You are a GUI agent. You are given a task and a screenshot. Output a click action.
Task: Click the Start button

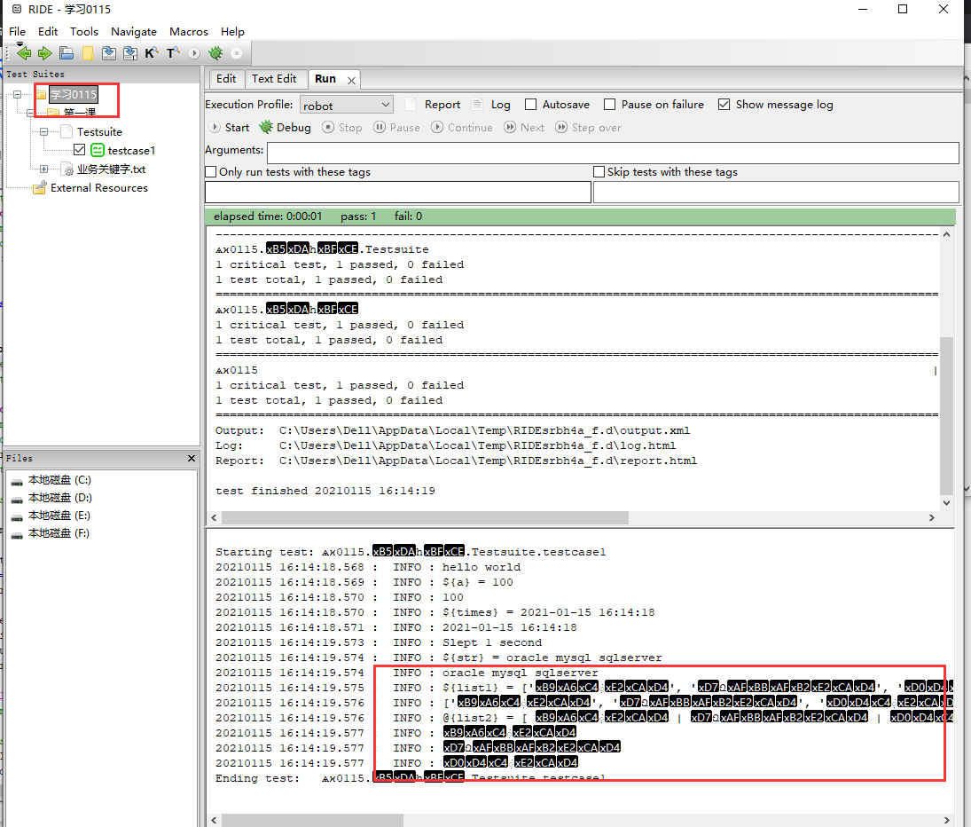(x=230, y=128)
